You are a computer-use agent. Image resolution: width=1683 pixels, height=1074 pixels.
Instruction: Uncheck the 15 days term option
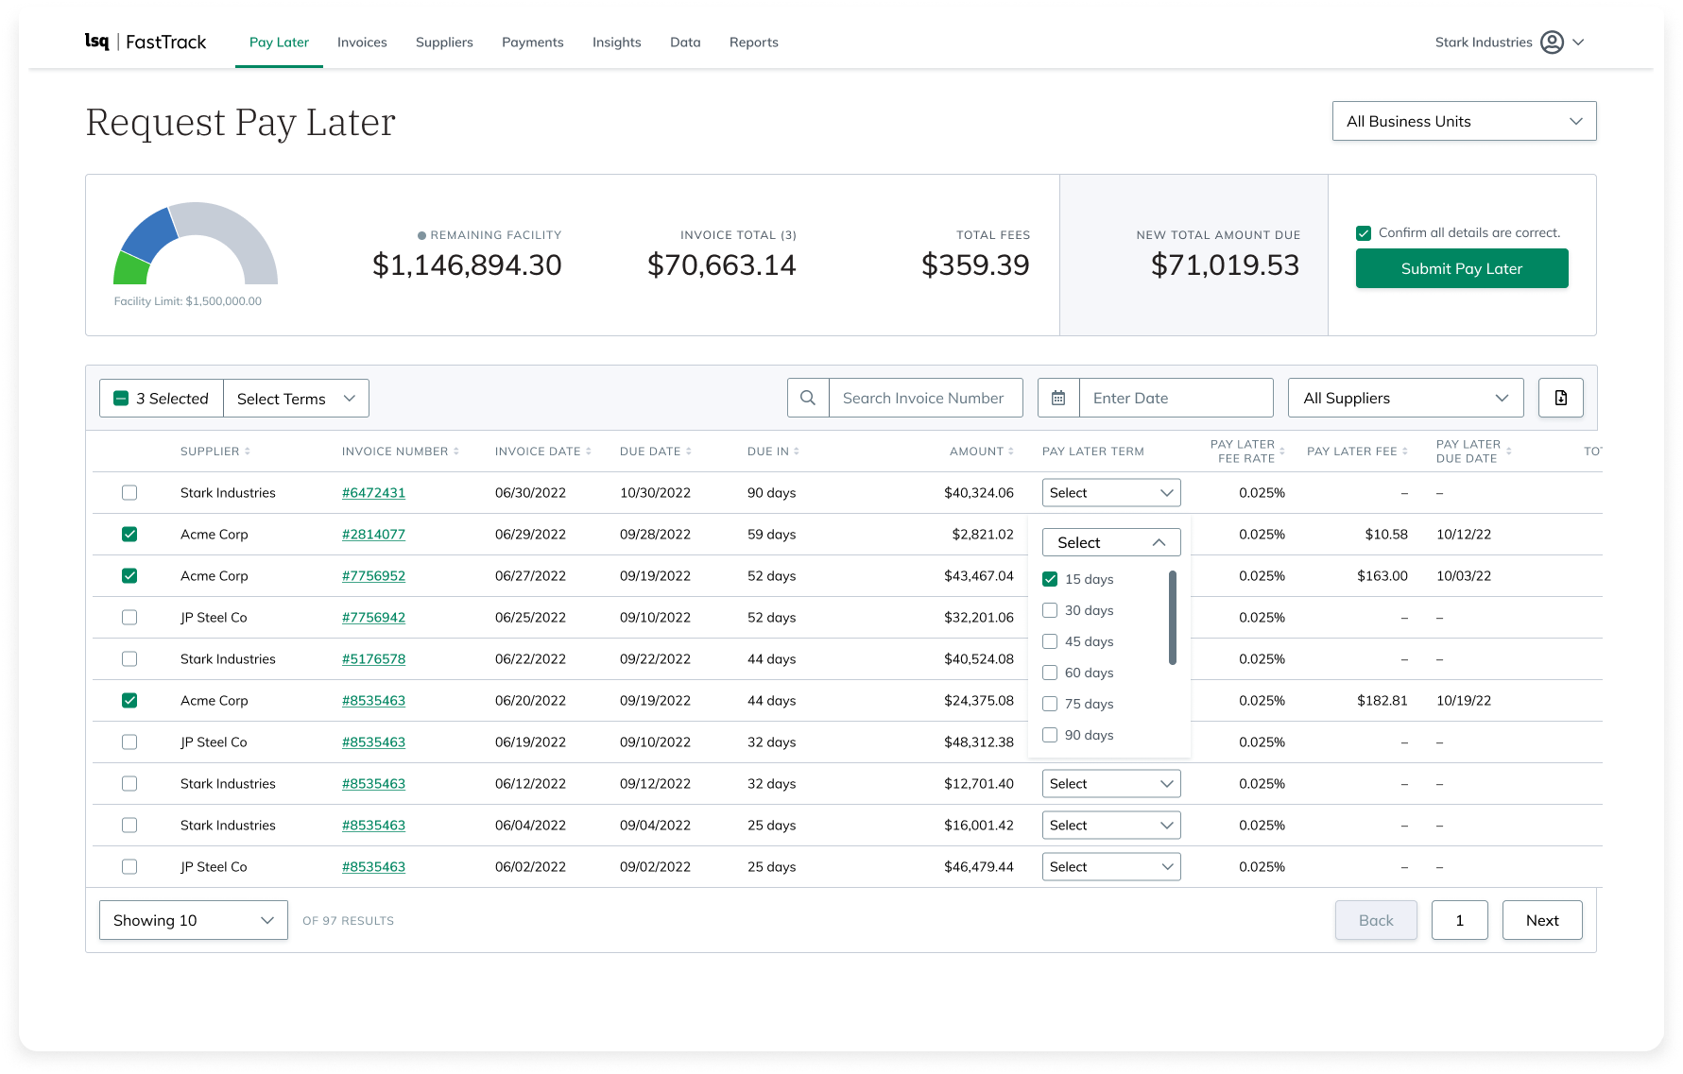(x=1050, y=579)
